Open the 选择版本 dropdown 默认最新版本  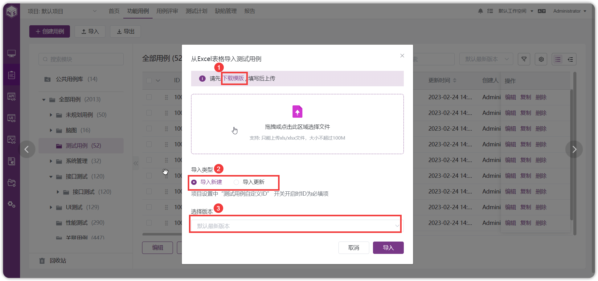coord(297,226)
